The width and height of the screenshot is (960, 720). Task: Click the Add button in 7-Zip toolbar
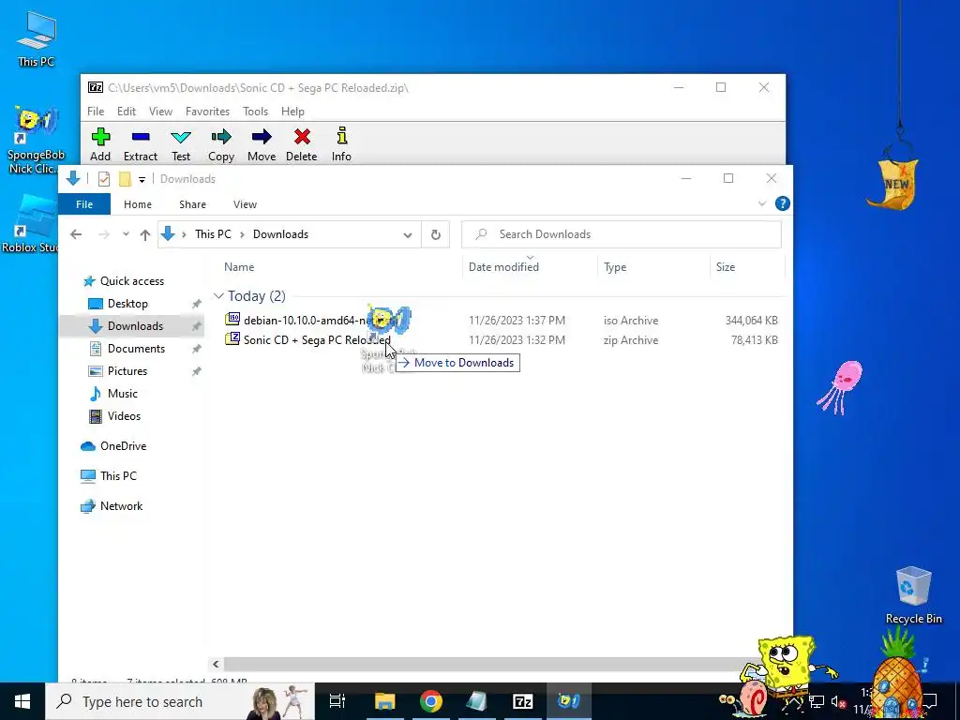tap(100, 144)
